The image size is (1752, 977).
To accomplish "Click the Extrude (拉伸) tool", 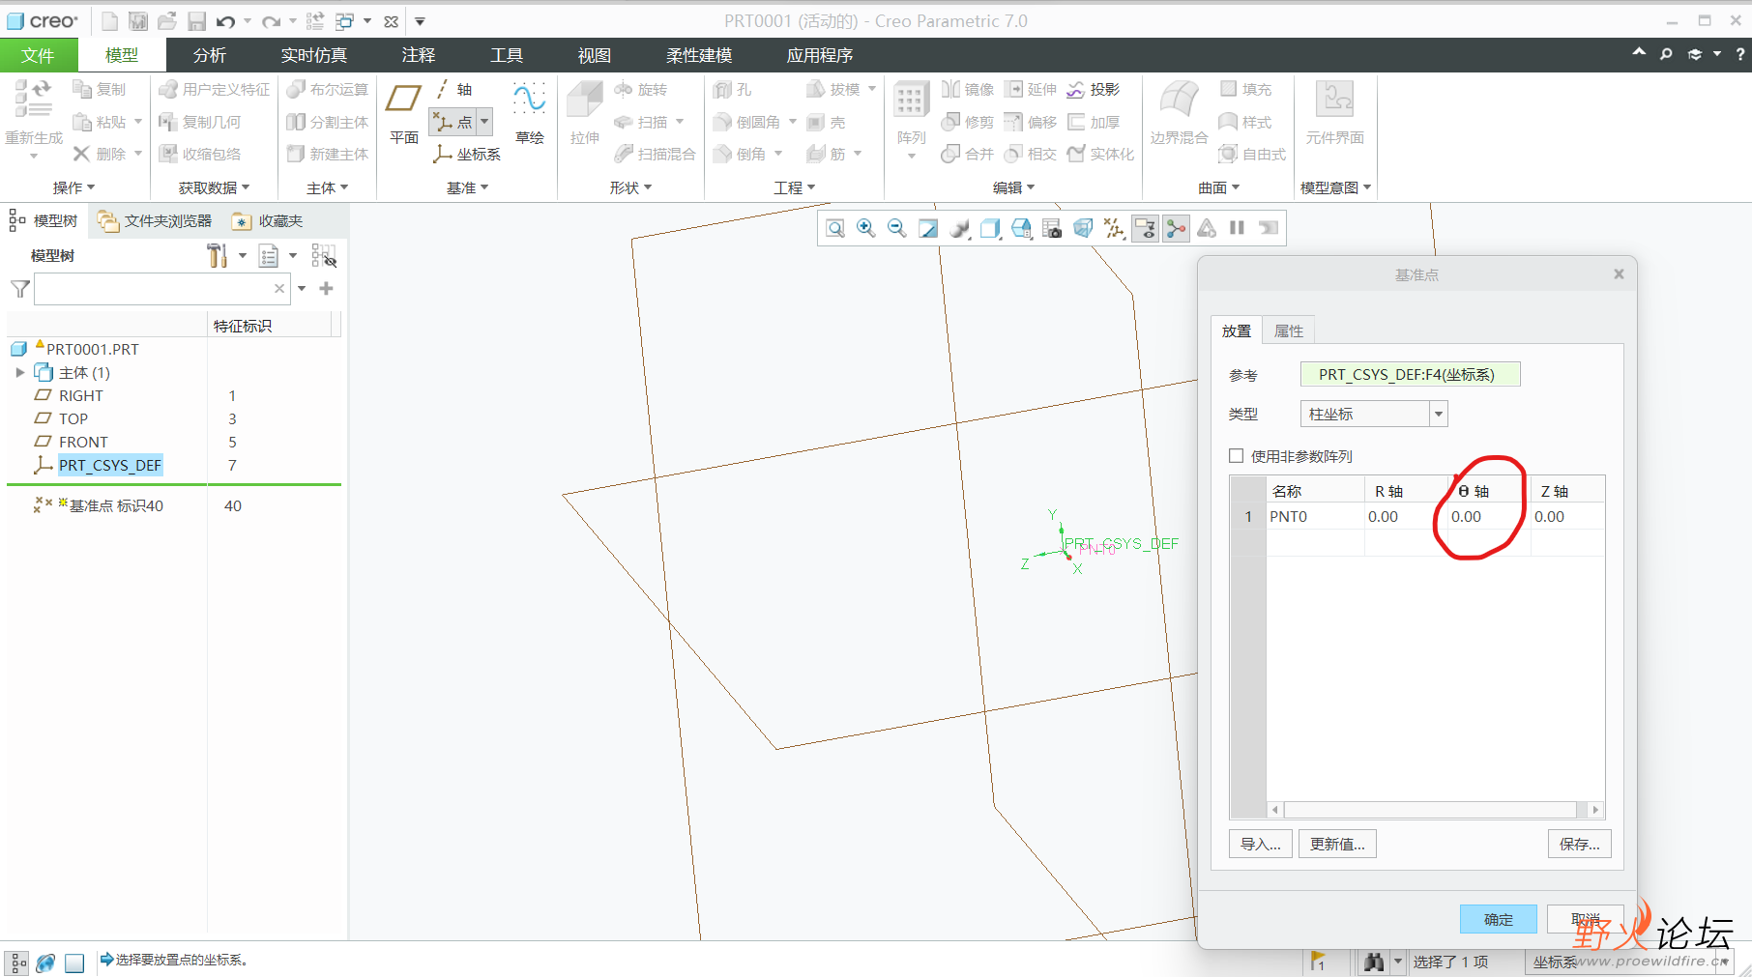I will coord(585,114).
